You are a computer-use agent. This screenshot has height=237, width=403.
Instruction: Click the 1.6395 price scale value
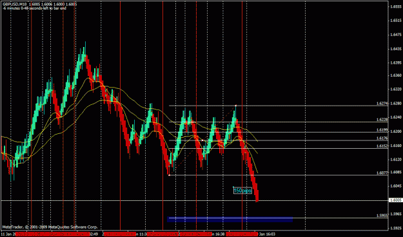396,63
